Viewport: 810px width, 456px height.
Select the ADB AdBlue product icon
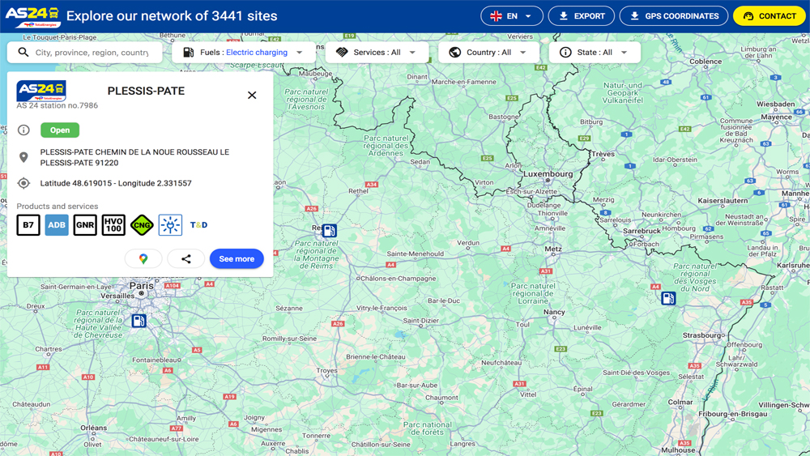tap(57, 225)
